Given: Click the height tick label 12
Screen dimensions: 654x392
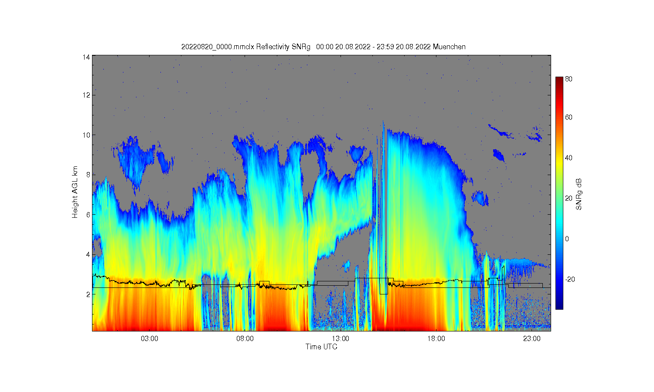Looking at the screenshot, I should click(86, 95).
